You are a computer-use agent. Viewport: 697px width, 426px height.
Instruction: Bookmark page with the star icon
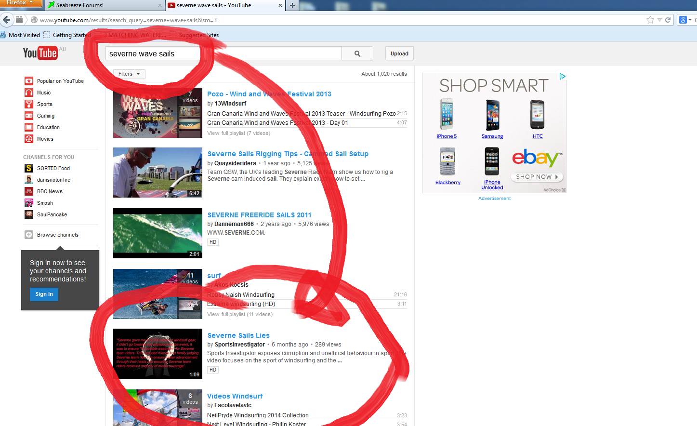650,20
